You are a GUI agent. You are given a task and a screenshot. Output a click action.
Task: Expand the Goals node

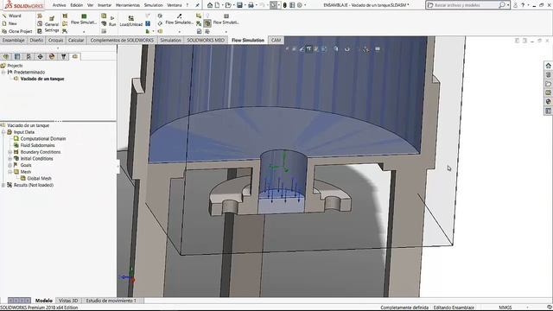(10, 165)
